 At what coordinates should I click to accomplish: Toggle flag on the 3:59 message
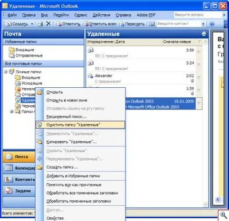point(199,52)
